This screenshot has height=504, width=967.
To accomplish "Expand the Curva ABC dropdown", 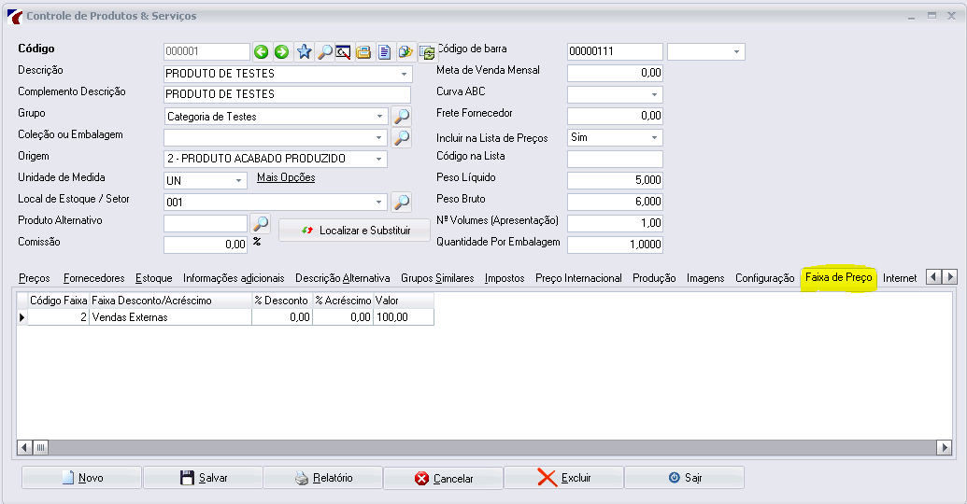I will [x=654, y=94].
